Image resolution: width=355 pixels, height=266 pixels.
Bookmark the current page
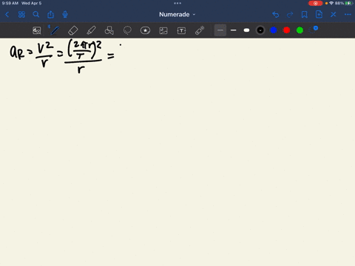[305, 15]
